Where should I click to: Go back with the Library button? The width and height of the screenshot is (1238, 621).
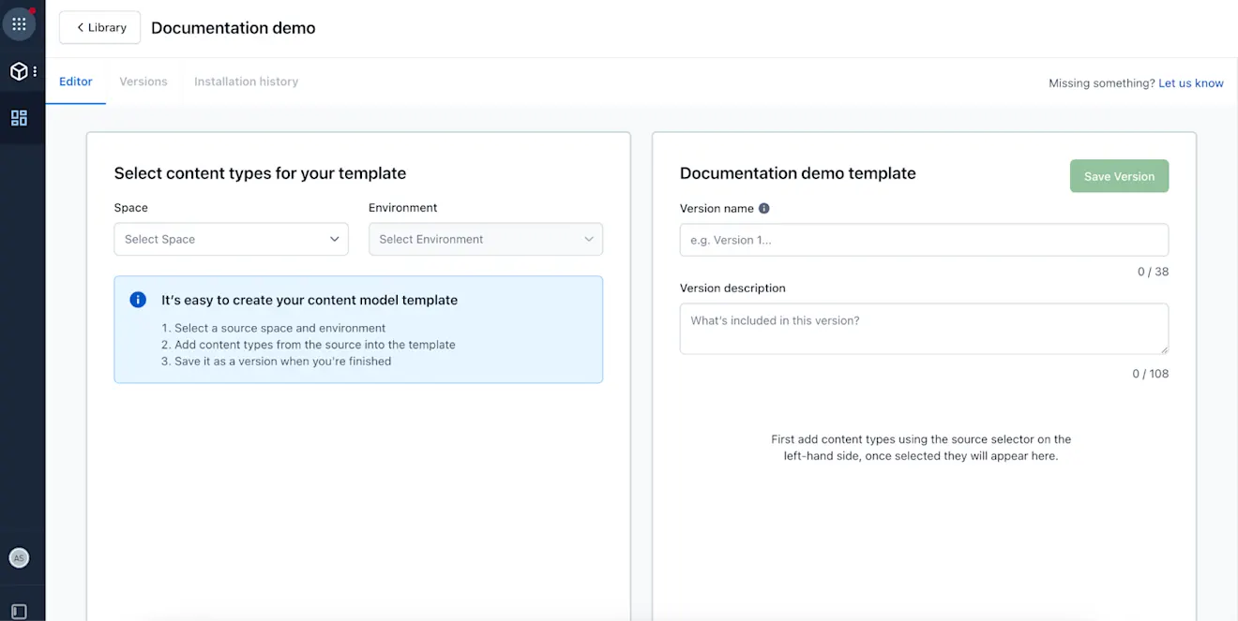tap(100, 28)
